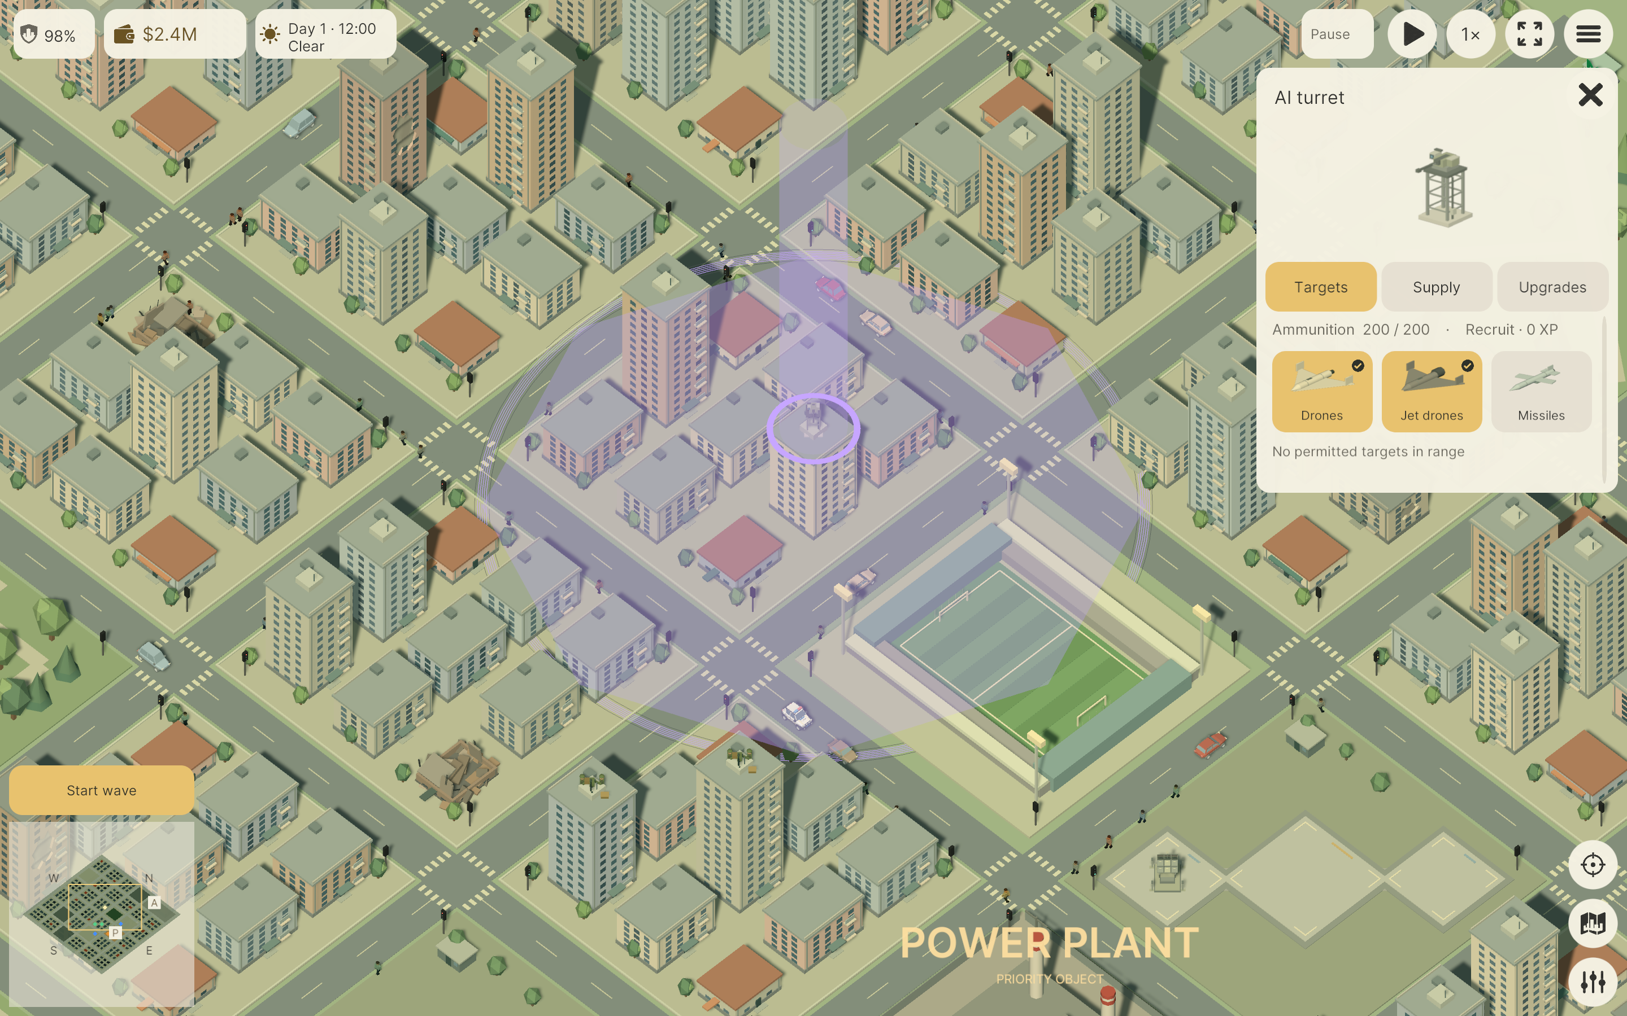The width and height of the screenshot is (1627, 1016).
Task: Start the next wave
Action: (x=102, y=790)
